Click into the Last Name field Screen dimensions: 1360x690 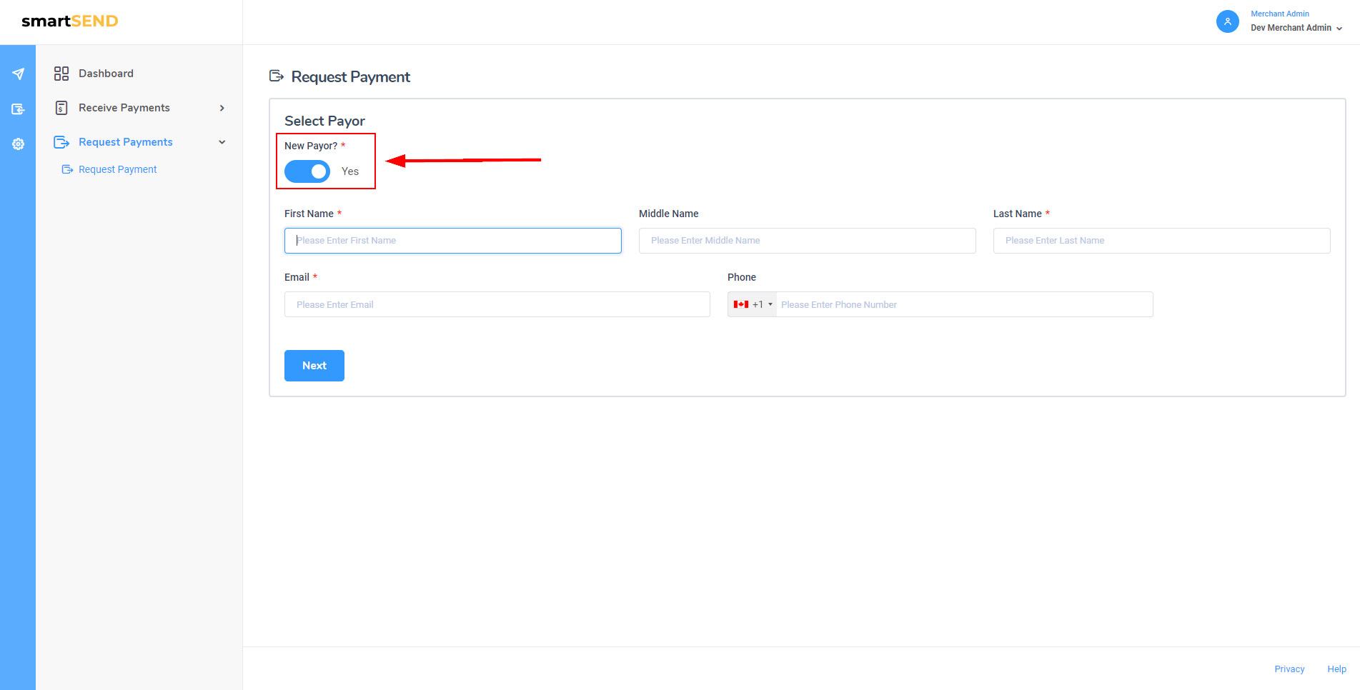[x=1161, y=241]
